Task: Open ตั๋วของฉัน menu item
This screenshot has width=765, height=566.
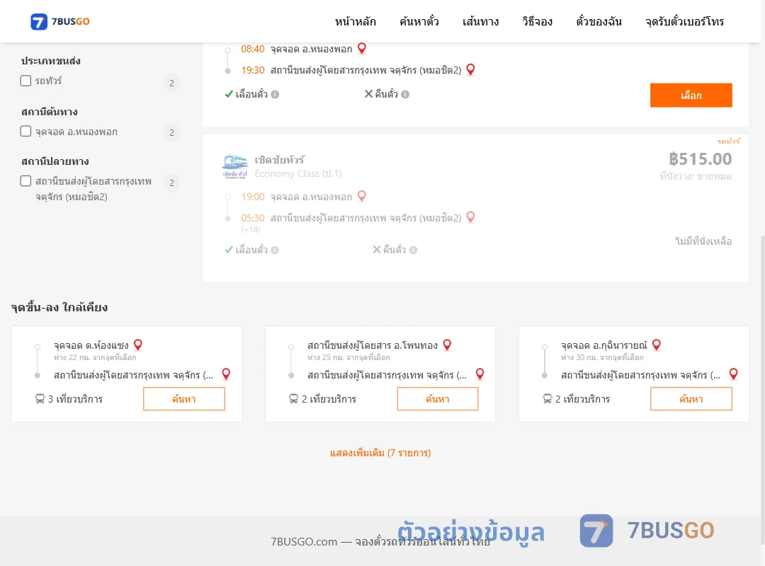Action: [x=599, y=21]
